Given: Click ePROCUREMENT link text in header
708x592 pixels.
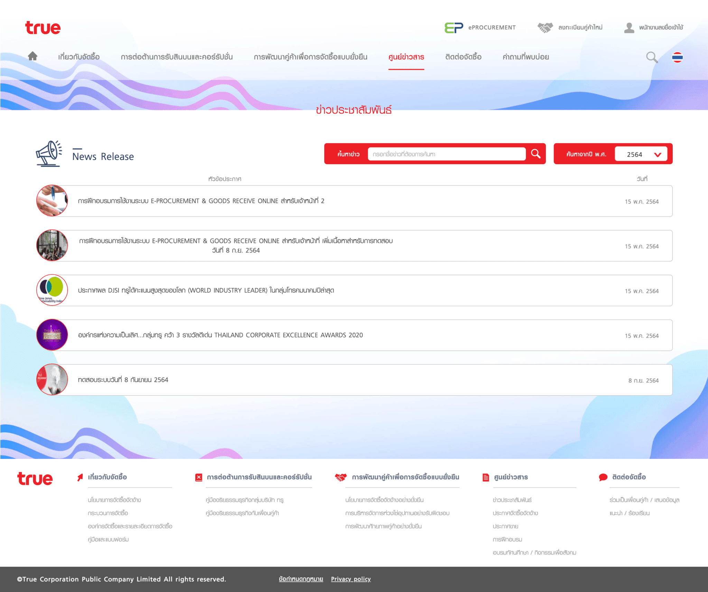Looking at the screenshot, I should [x=492, y=28].
